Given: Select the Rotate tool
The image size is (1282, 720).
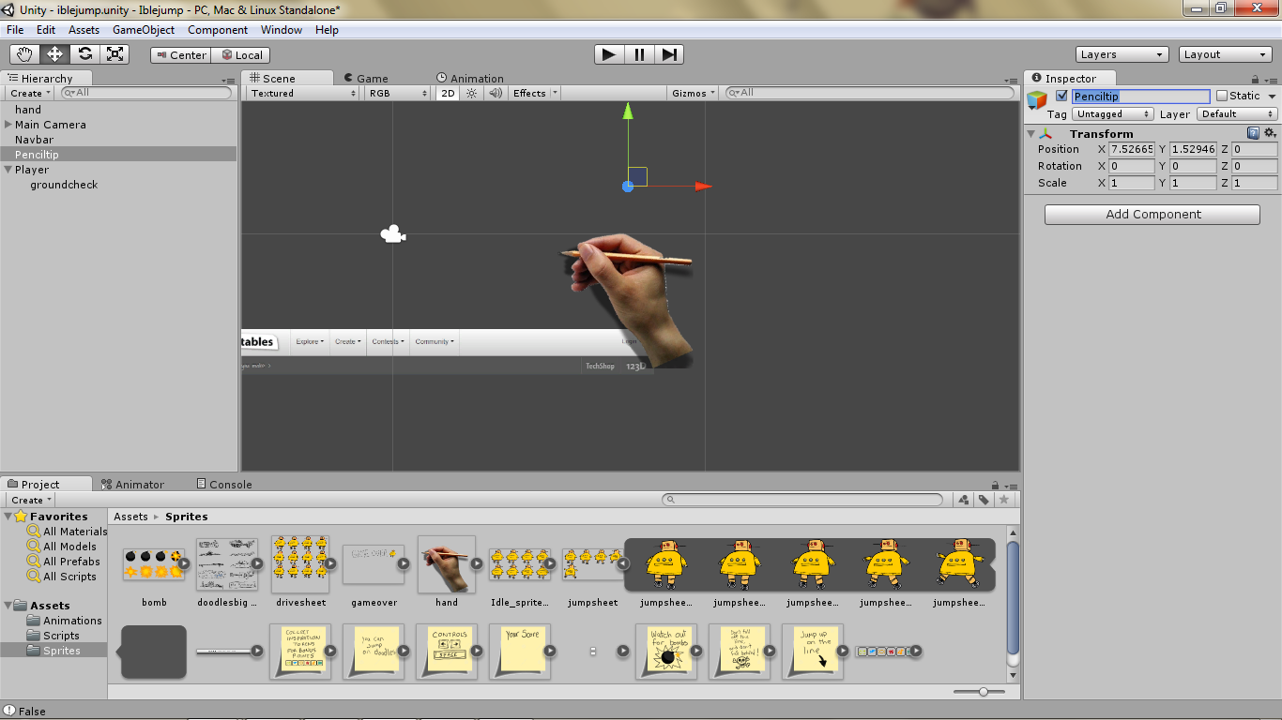Looking at the screenshot, I should (x=85, y=53).
